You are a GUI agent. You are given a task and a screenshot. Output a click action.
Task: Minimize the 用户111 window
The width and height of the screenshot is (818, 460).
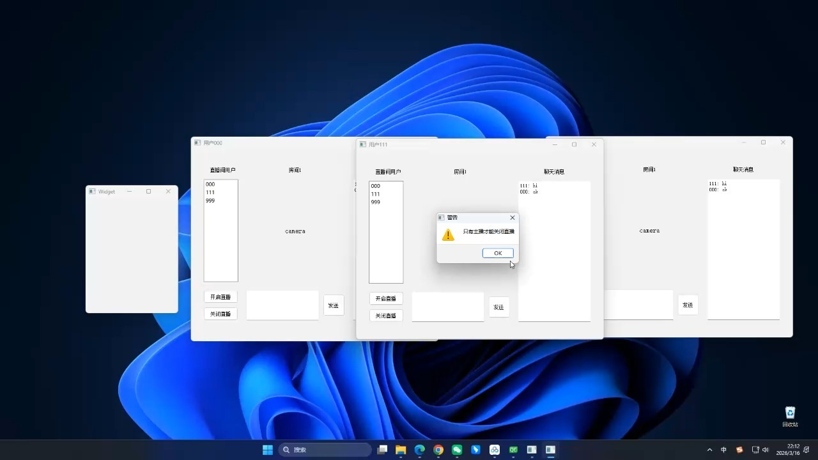click(555, 144)
